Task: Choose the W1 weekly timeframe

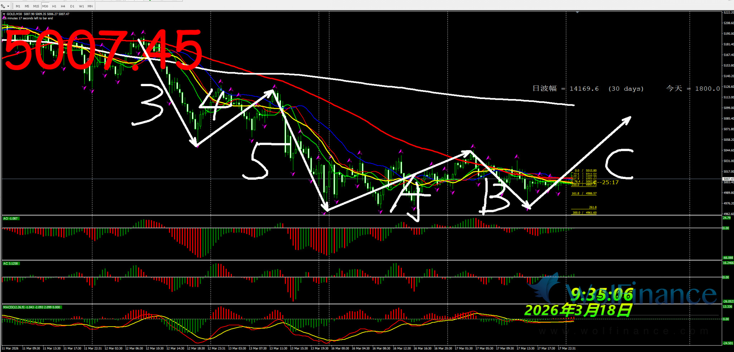Action: pyautogui.click(x=81, y=6)
